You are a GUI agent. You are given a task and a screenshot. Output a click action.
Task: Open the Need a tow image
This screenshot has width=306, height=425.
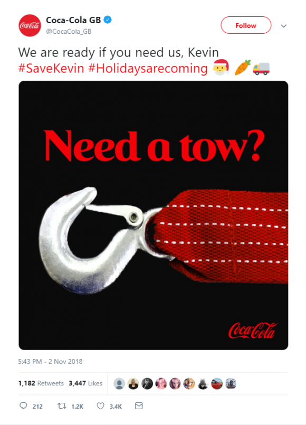pos(154,215)
